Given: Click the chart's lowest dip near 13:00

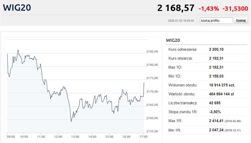Looking at the screenshot, I should point(71,121).
